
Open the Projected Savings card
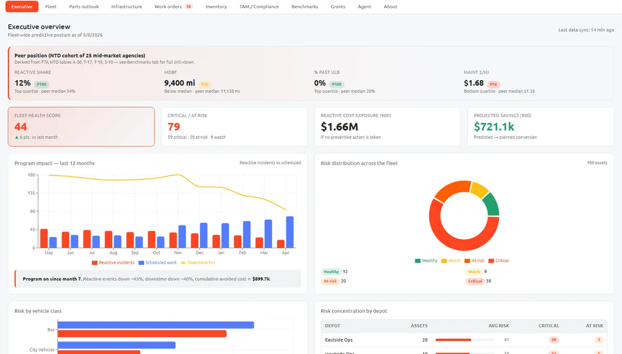click(x=541, y=127)
